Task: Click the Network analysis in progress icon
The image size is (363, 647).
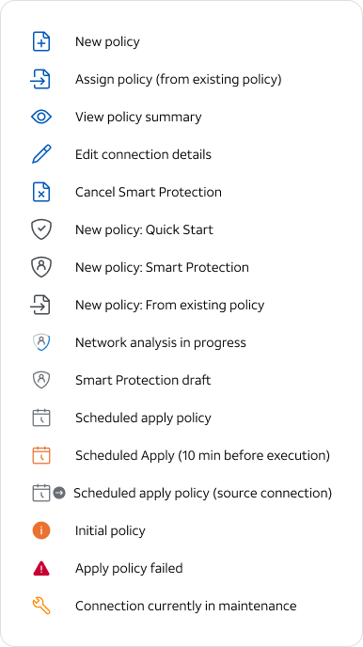Action: (41, 342)
